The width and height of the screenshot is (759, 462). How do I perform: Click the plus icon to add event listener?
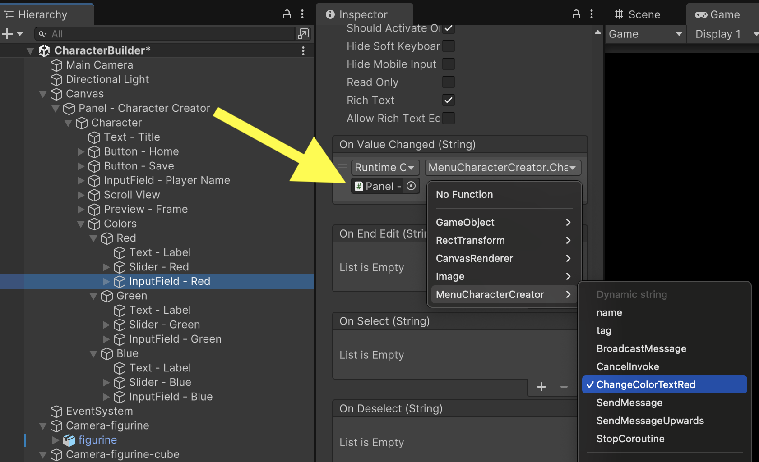click(x=541, y=387)
